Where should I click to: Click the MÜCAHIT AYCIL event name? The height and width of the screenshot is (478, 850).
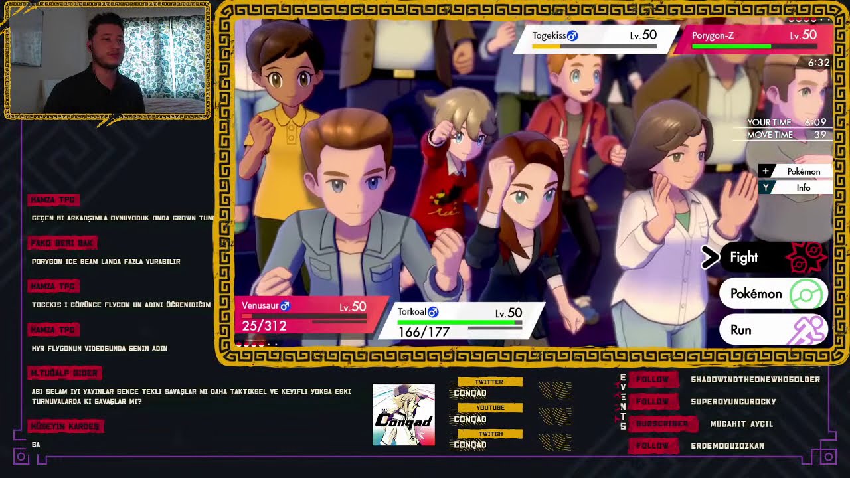pyautogui.click(x=742, y=424)
